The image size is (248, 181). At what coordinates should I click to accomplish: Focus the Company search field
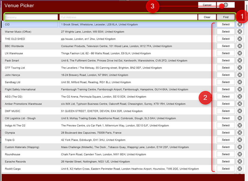tap(31, 17)
